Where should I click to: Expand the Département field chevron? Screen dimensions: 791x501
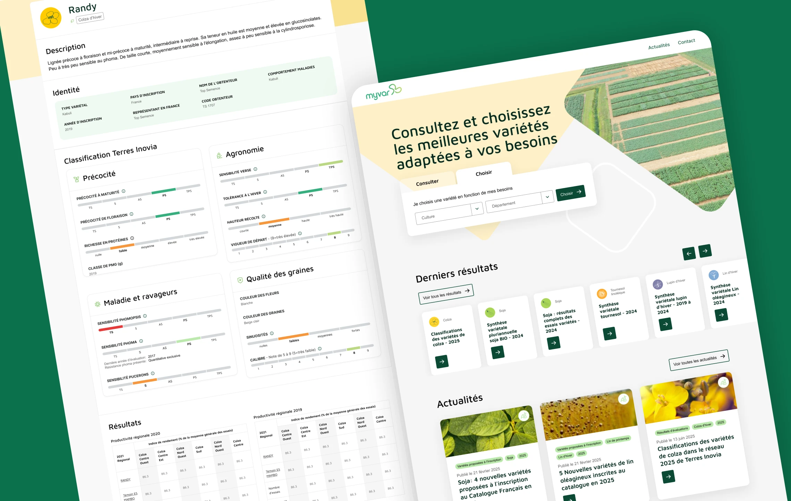click(547, 197)
